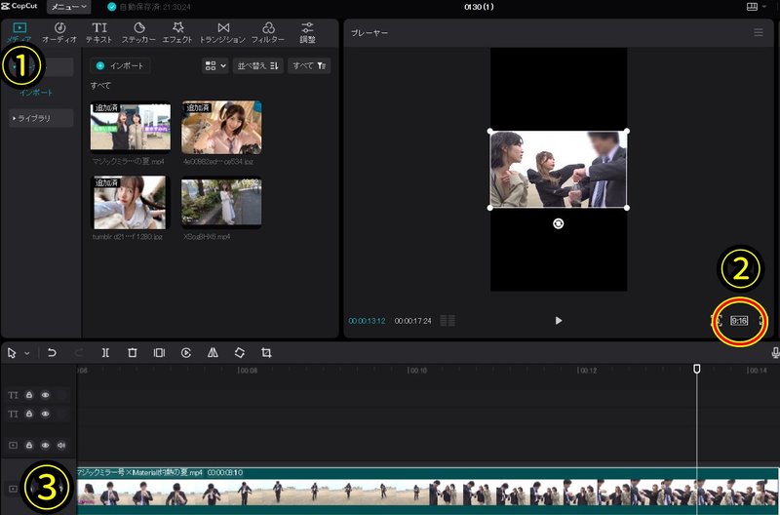Open the メニュー dropdown in title bar
This screenshot has height=515, width=780.
[68, 7]
